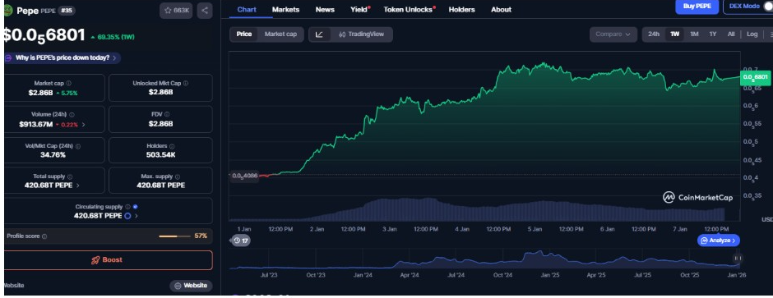The height and width of the screenshot is (298, 773).
Task: Open 'Why is PEPE's price down today?'
Action: pyautogui.click(x=62, y=58)
